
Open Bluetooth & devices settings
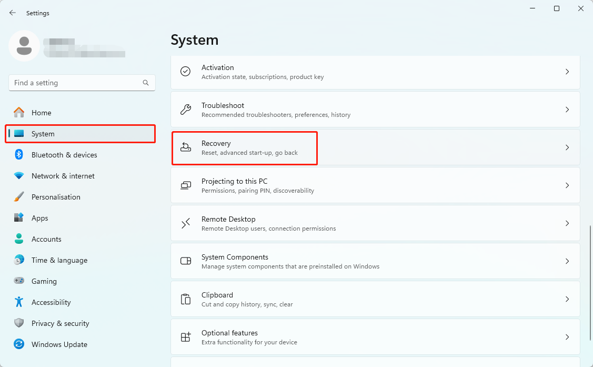click(x=64, y=155)
